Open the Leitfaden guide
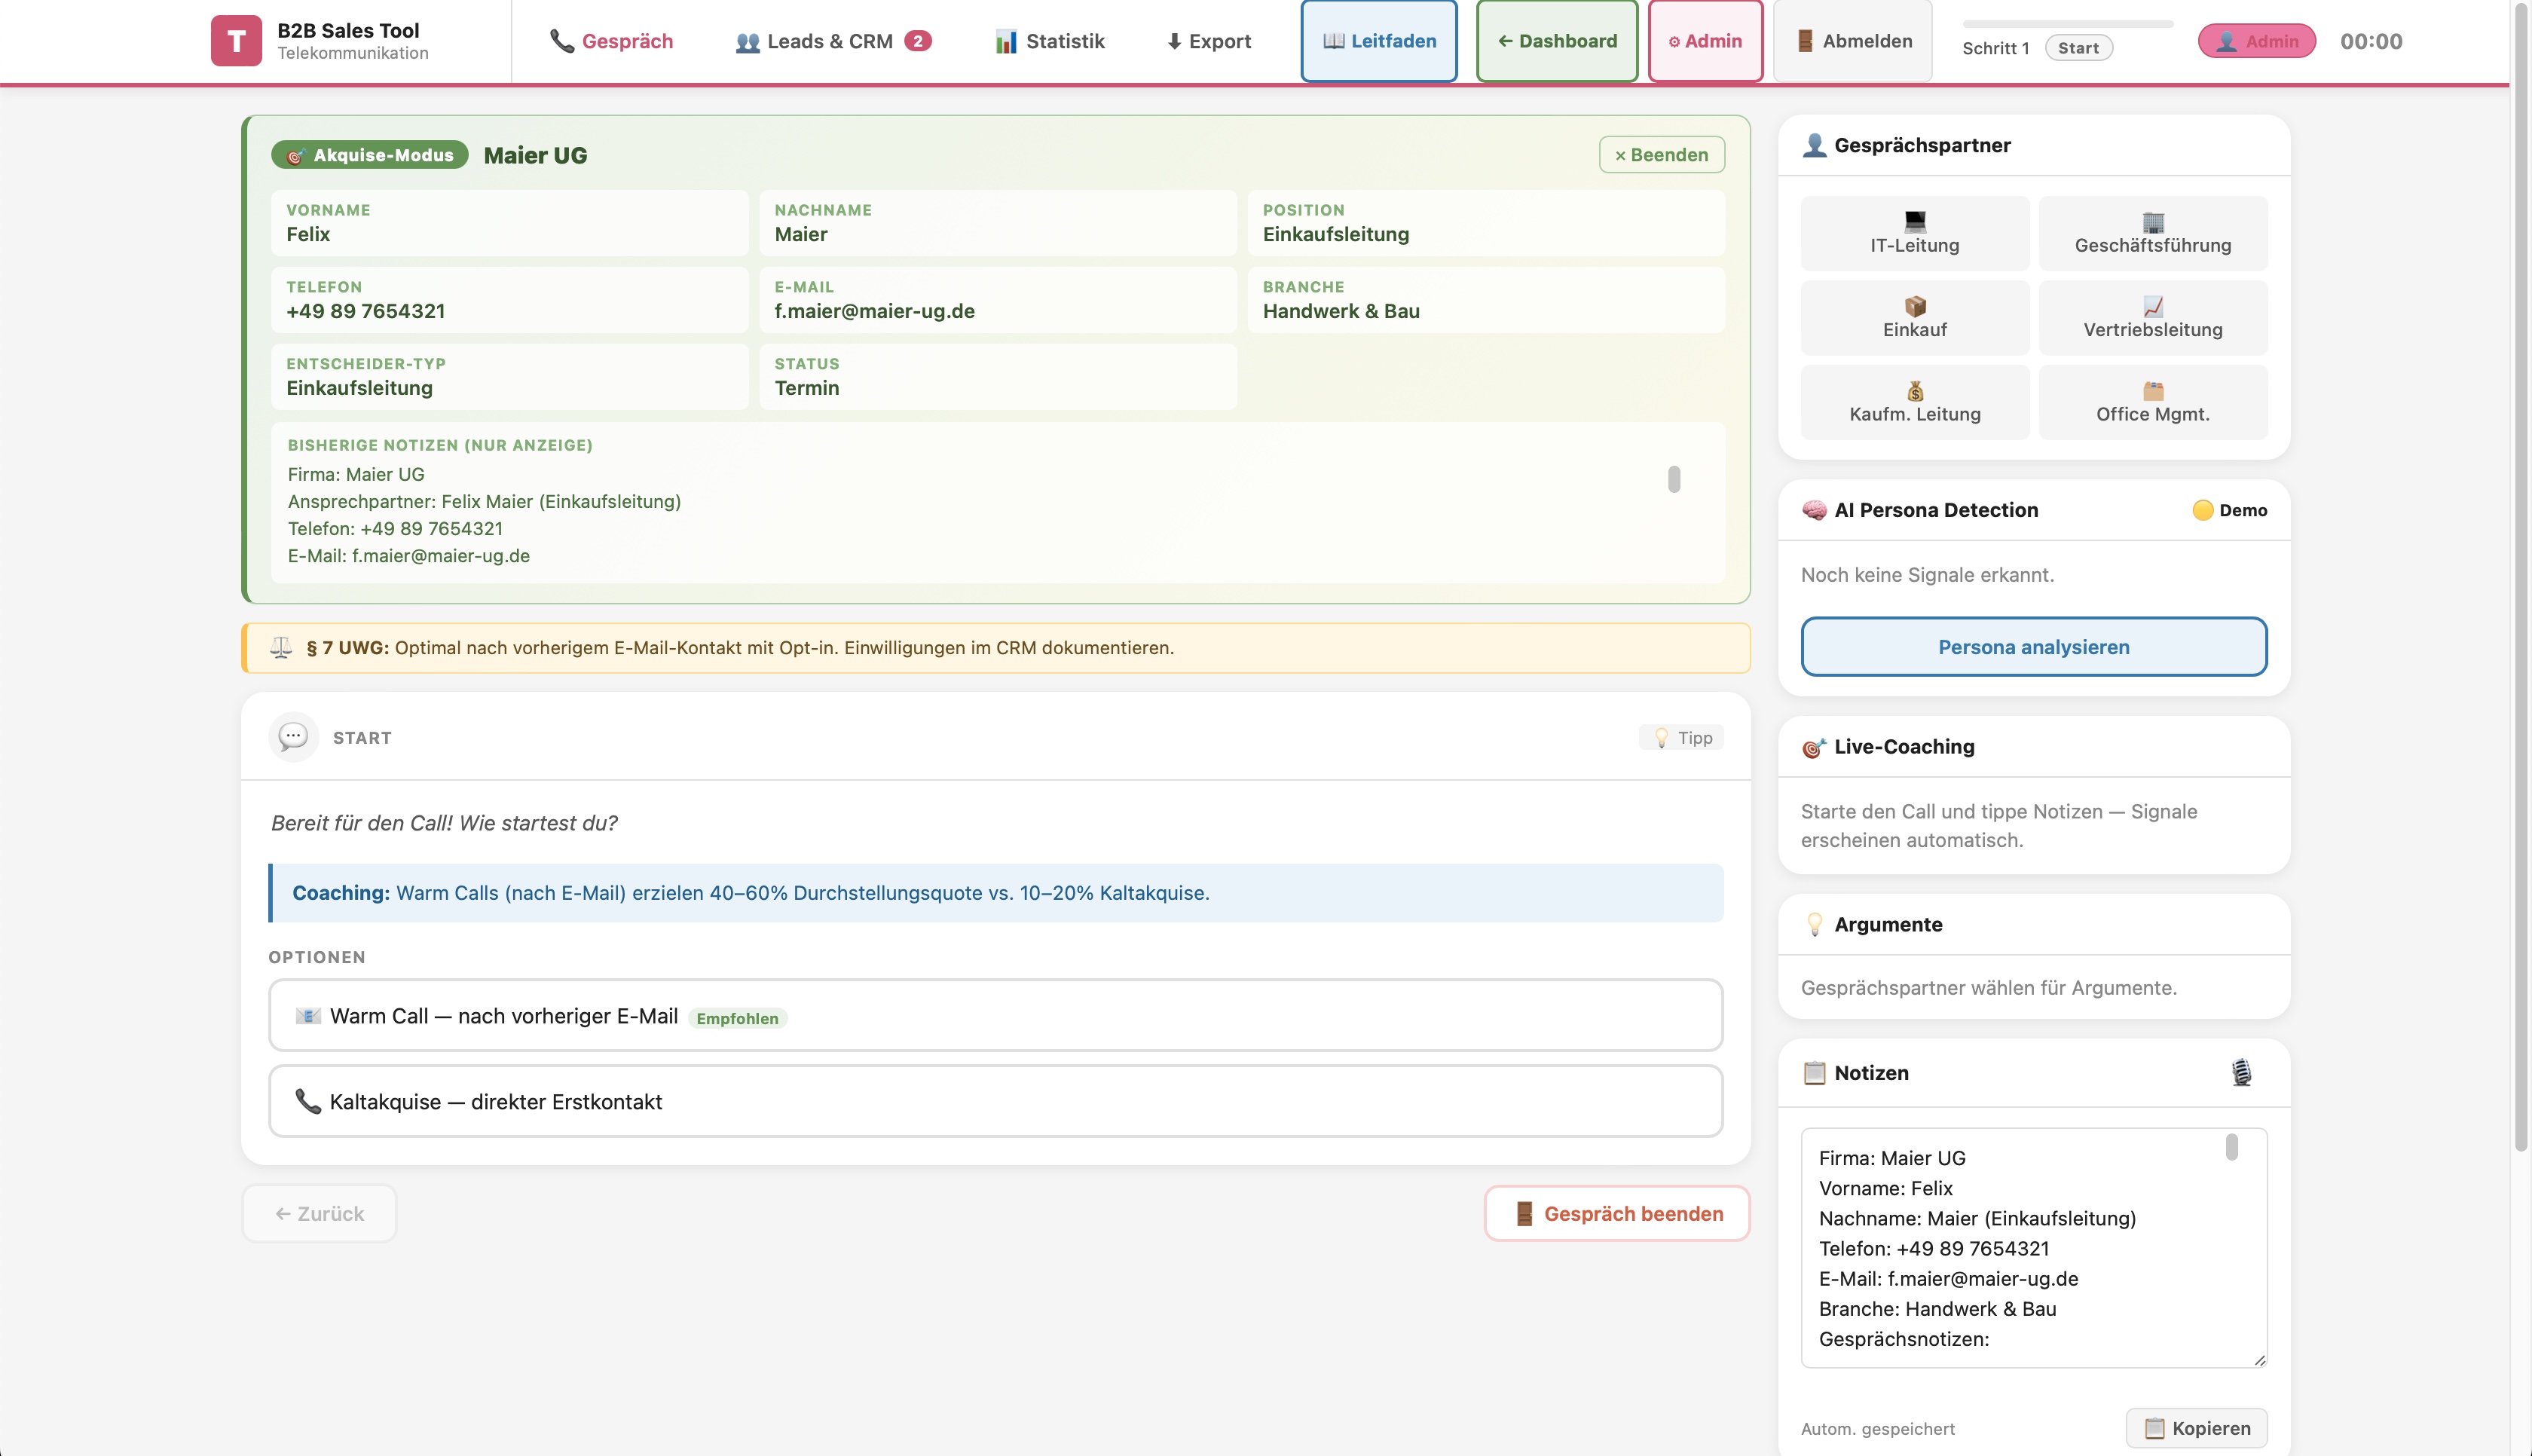2532x1456 pixels. click(x=1378, y=41)
